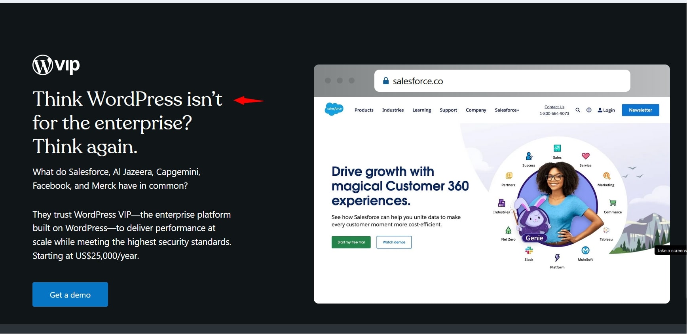Click the Partners icon
This screenshot has width=687, height=334.
click(509, 176)
